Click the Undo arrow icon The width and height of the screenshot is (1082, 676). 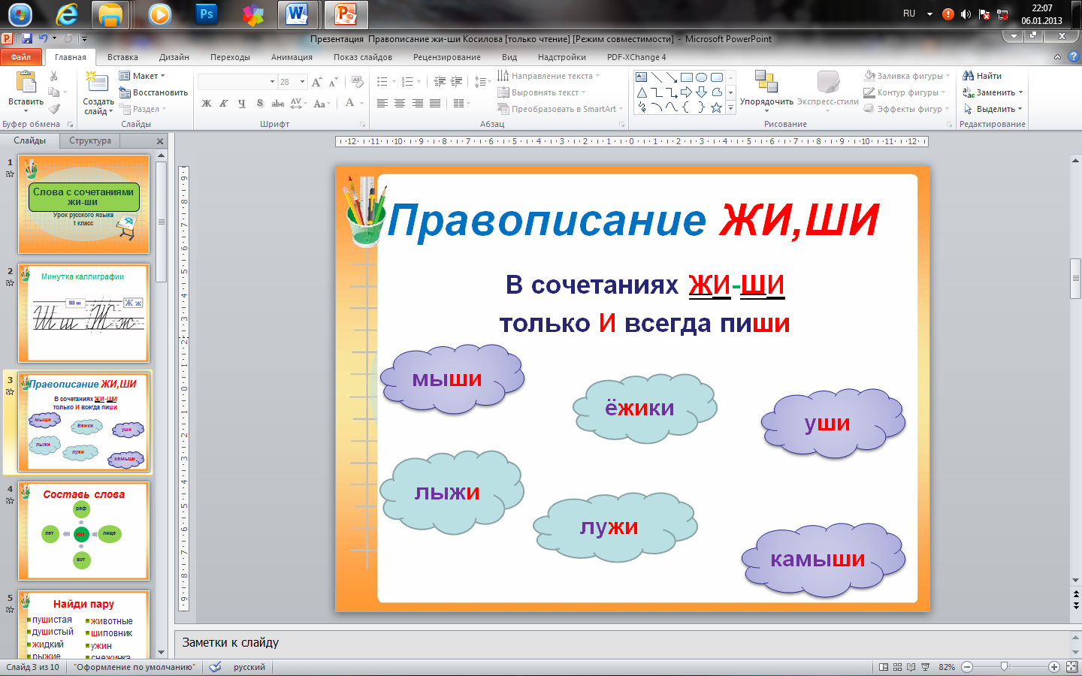tap(44, 38)
